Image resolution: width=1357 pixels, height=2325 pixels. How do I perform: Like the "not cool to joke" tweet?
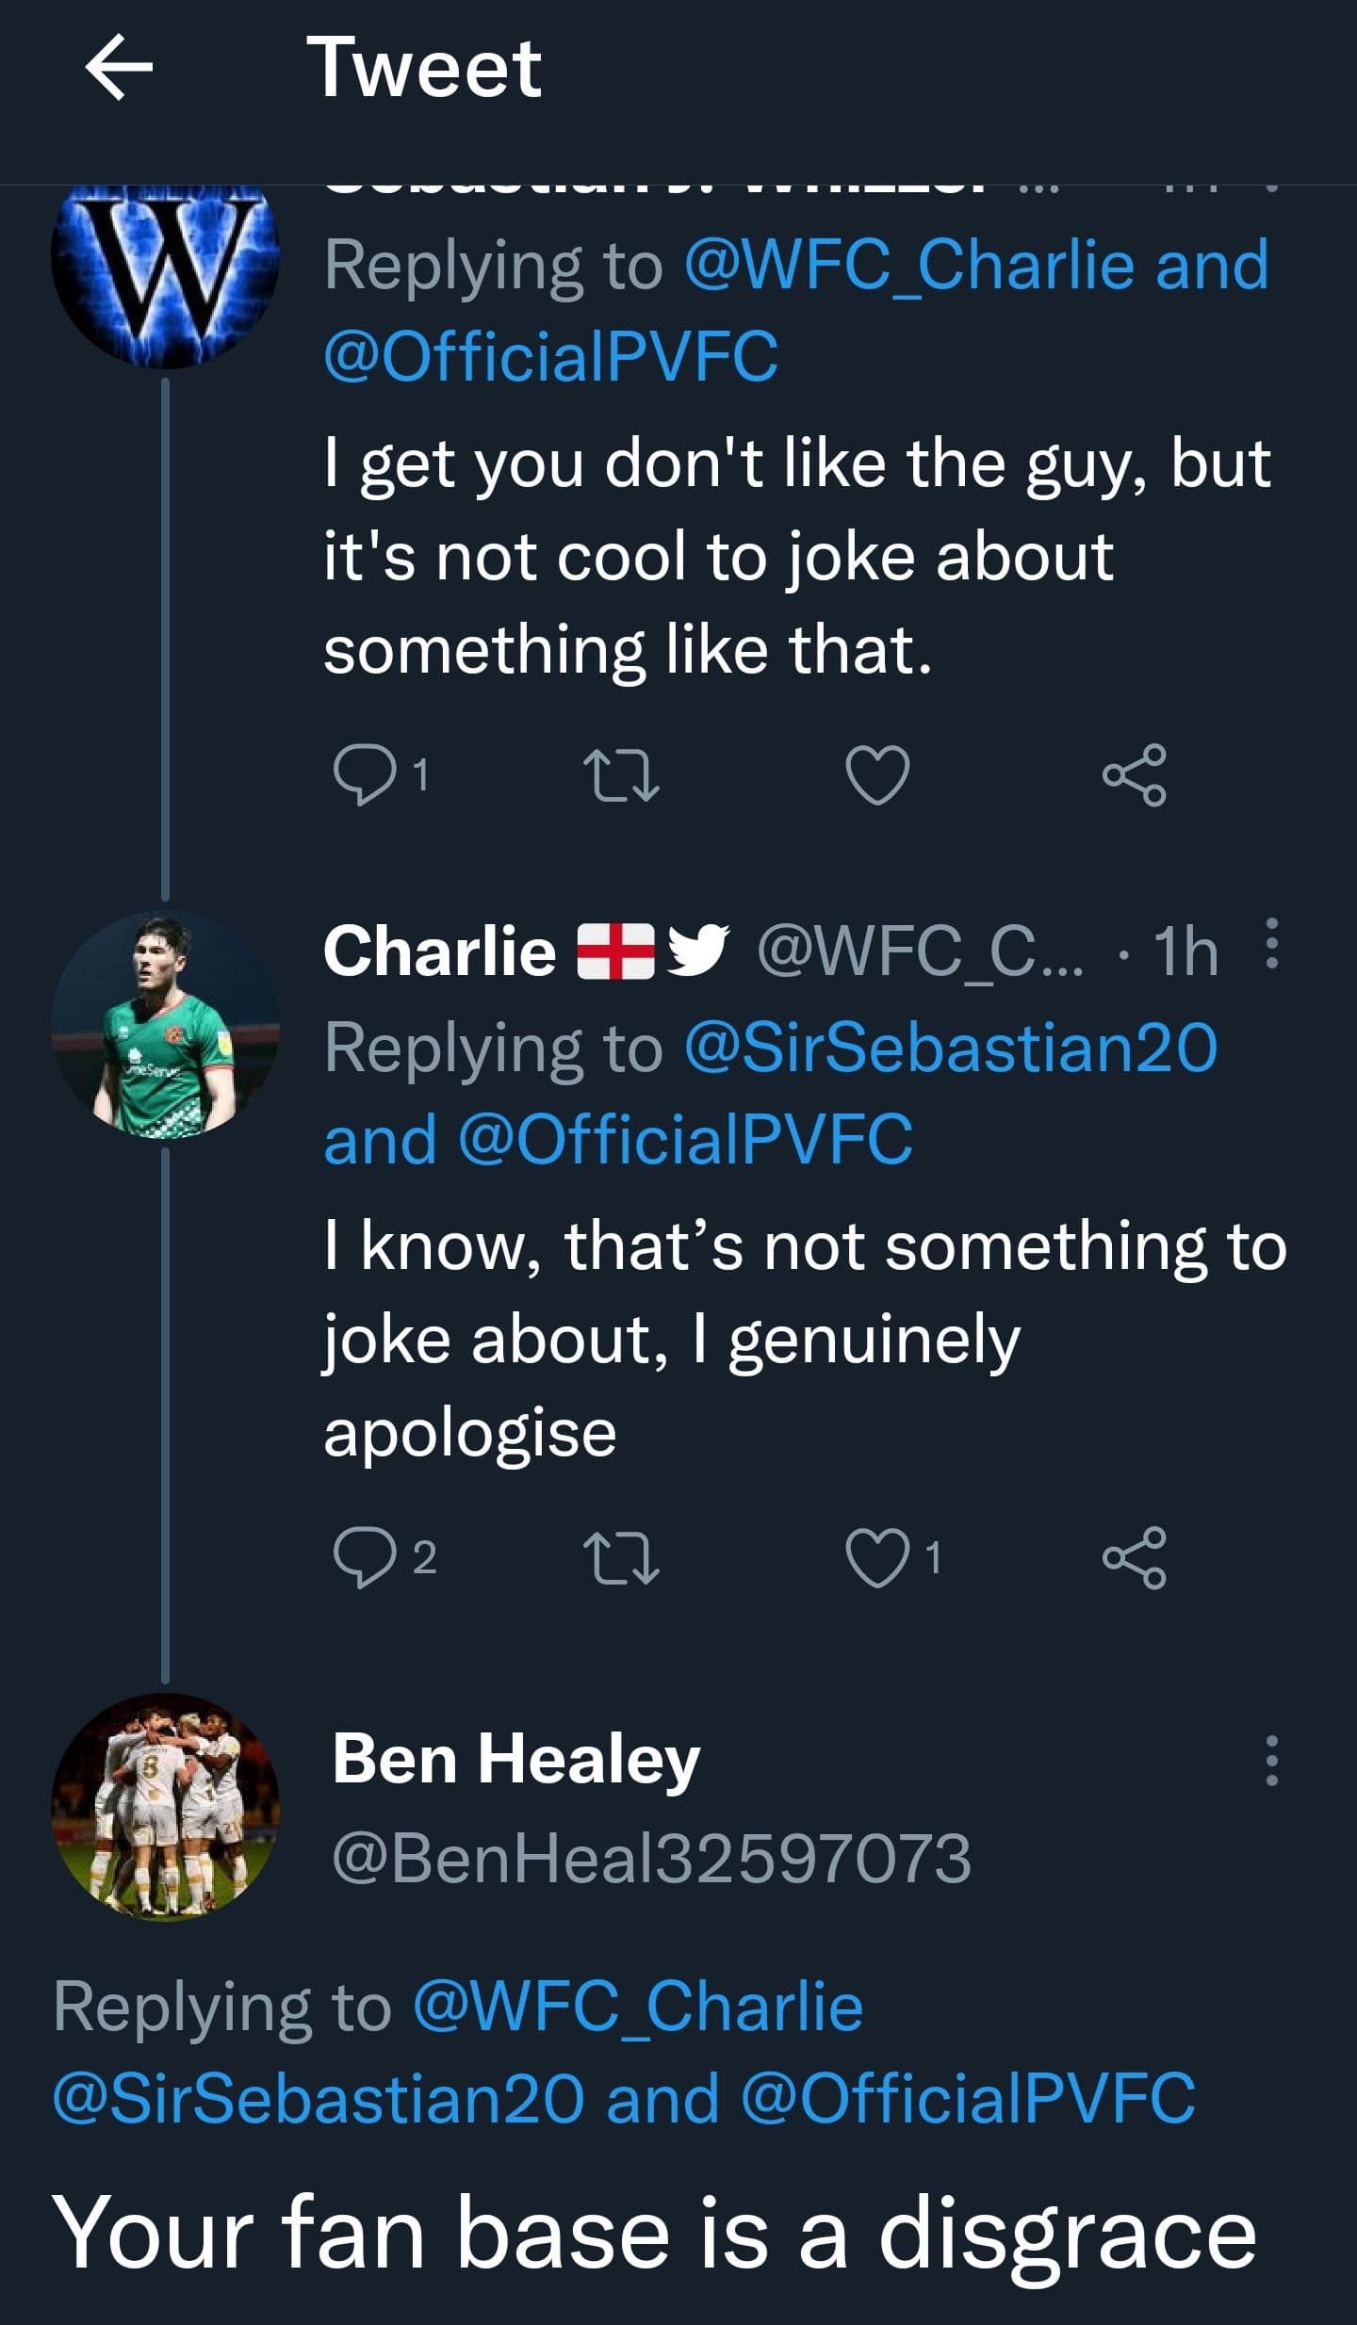tap(877, 774)
